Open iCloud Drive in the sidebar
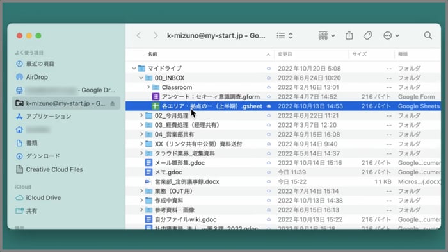The height and width of the screenshot is (252, 448). [43, 197]
